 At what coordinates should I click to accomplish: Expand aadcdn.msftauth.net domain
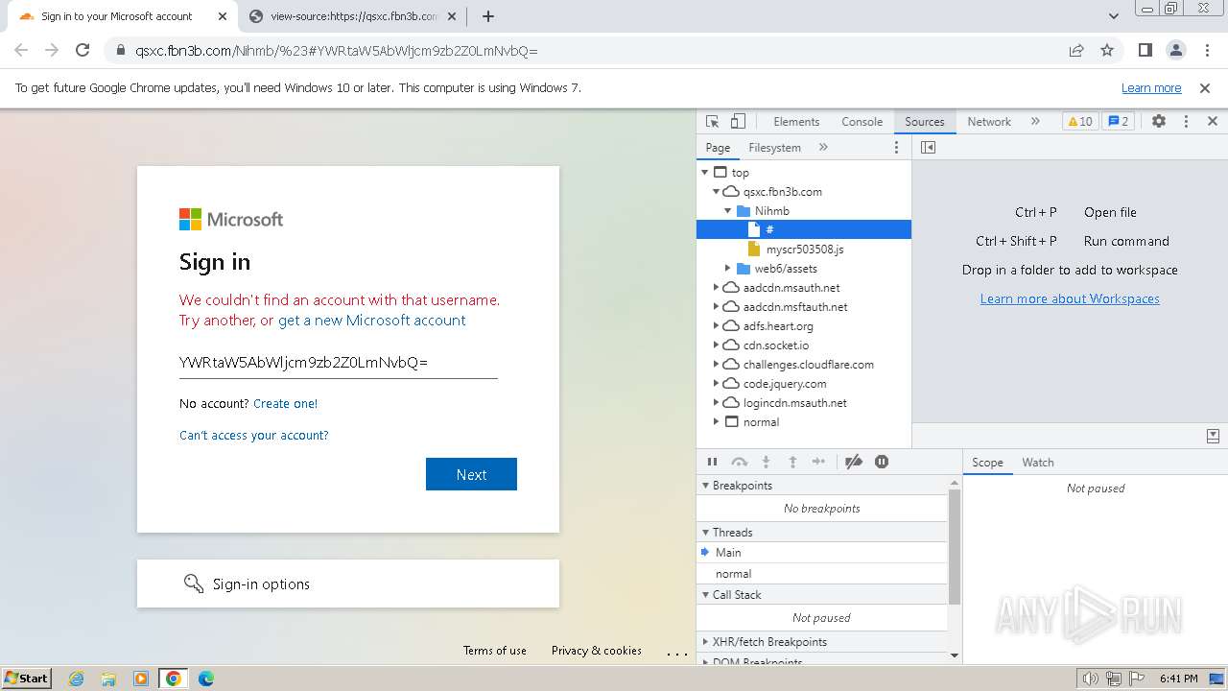716,307
